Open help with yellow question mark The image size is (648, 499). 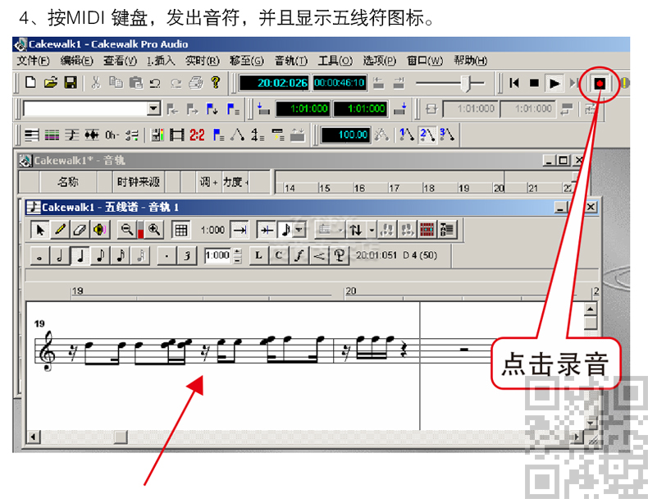coord(215,83)
